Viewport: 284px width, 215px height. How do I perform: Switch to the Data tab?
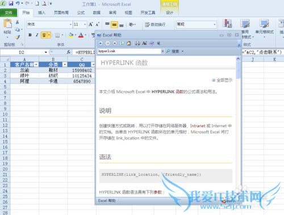pos(97,12)
